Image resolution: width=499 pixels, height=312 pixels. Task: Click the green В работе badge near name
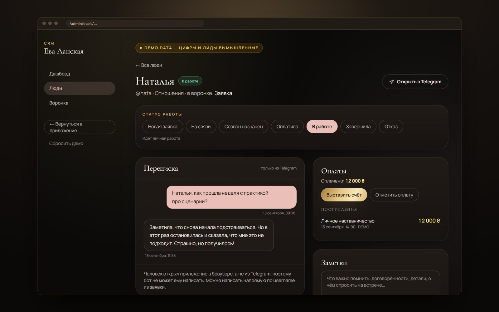pyautogui.click(x=190, y=81)
